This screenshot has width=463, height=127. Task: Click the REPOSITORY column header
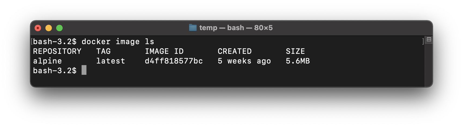pos(57,51)
